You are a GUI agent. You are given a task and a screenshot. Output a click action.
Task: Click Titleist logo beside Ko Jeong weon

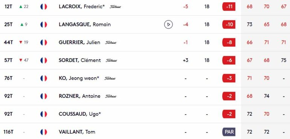[x=110, y=79]
